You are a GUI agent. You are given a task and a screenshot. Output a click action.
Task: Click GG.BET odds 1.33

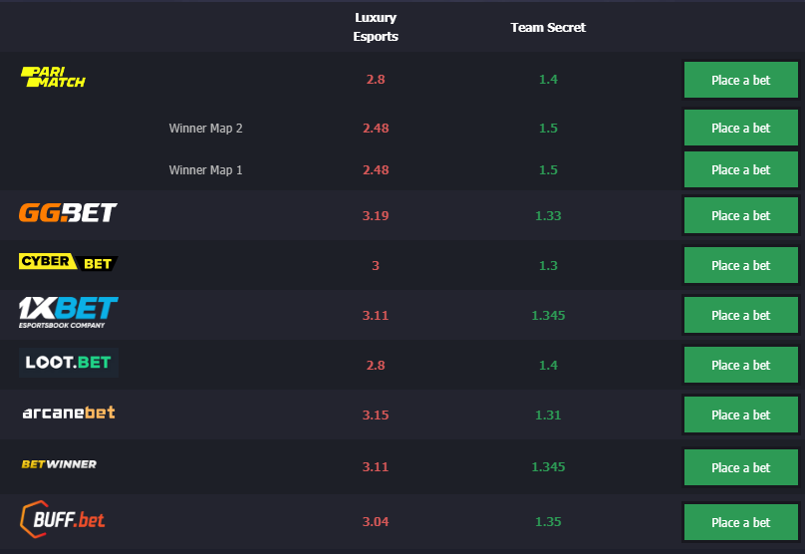[548, 215]
